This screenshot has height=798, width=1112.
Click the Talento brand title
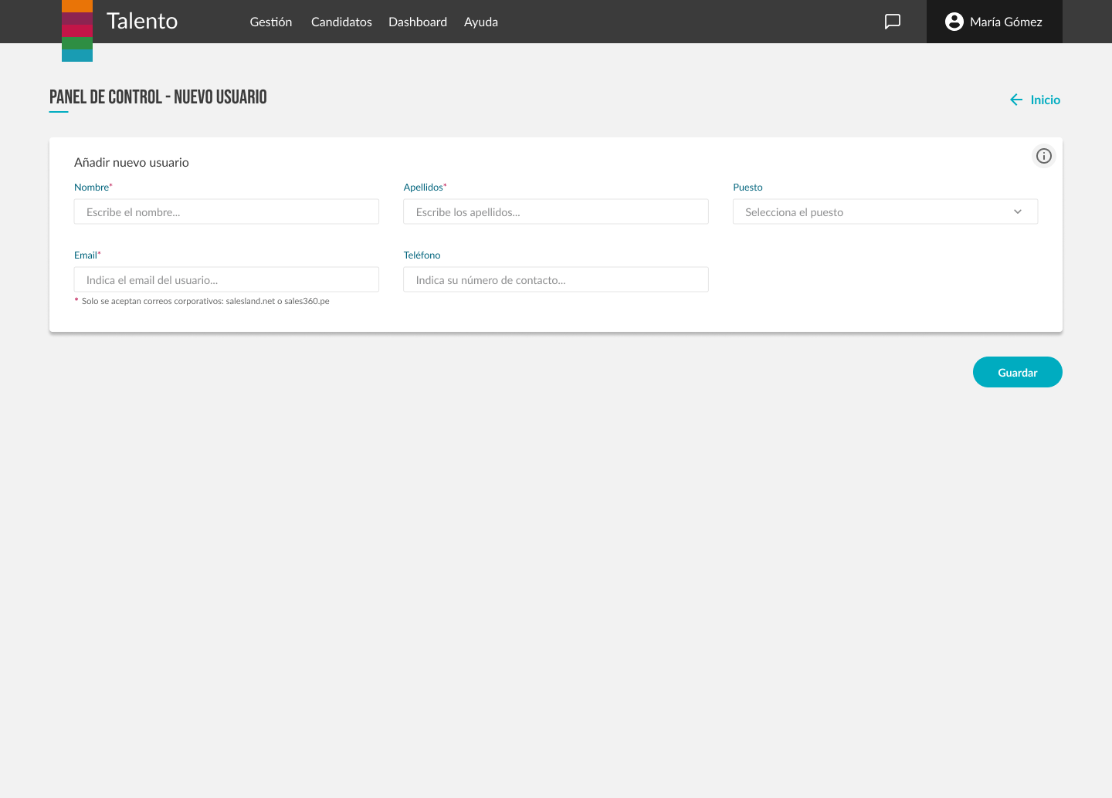coord(142,21)
